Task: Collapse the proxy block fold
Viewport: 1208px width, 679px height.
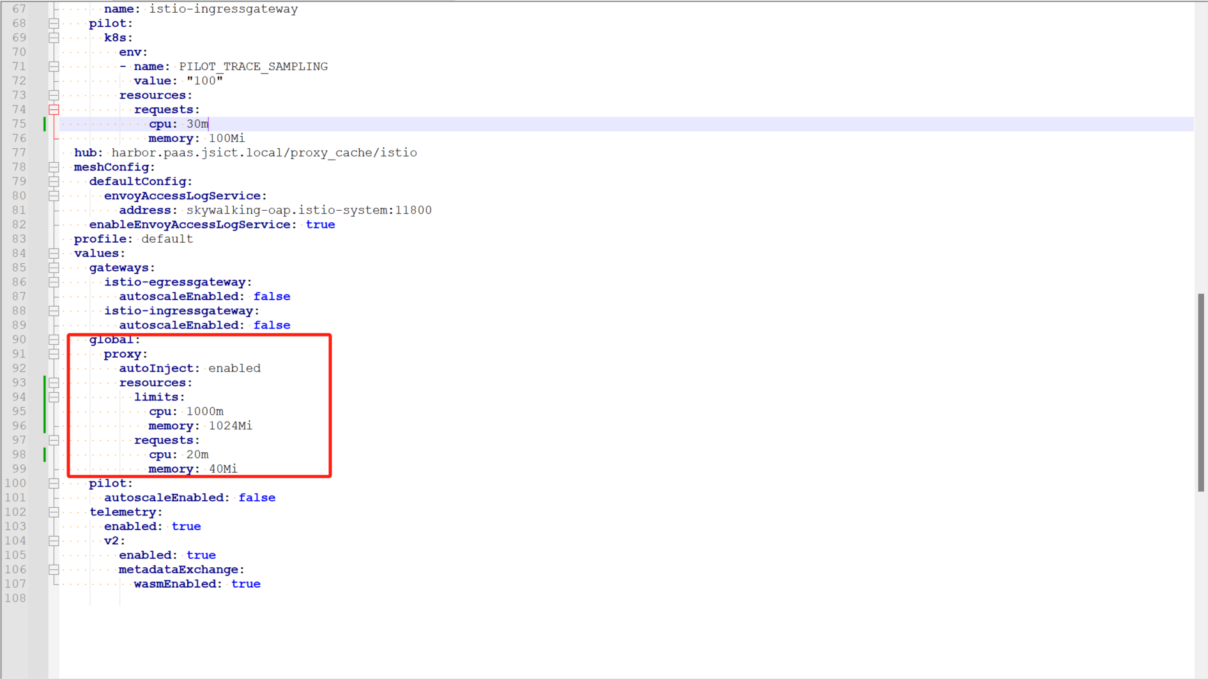Action: (x=54, y=353)
